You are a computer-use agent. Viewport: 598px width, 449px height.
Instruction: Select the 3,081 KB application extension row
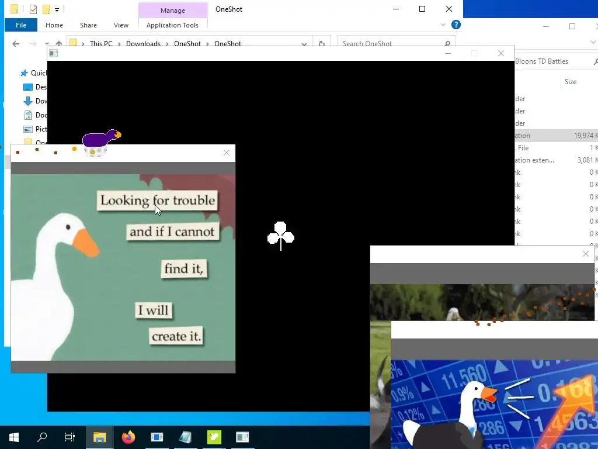click(x=556, y=160)
